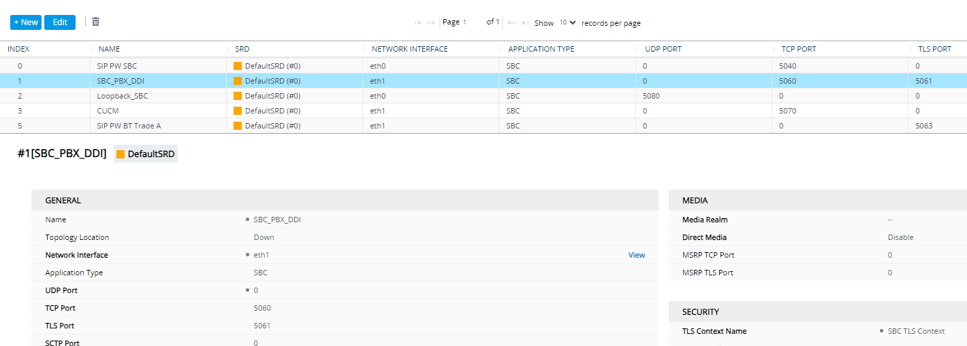Screen dimensions: 967x346
Task: Go to last page arrow icon
Action: click(525, 22)
